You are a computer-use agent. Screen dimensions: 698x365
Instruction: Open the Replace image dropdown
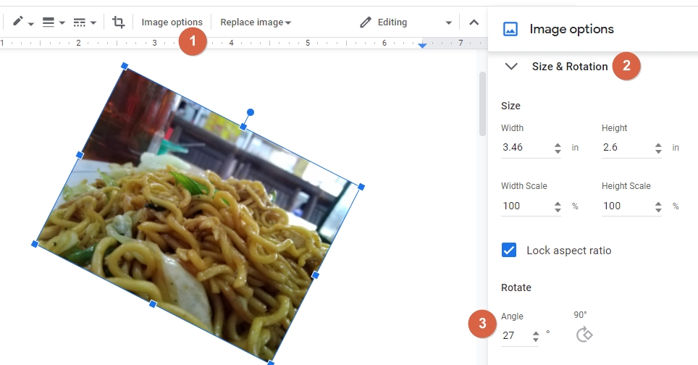click(x=256, y=22)
